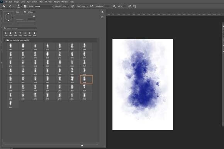The width and height of the screenshot is (224, 149).
Task: Toggle the brush preset picker dropdown arrow
Action: (21, 6)
